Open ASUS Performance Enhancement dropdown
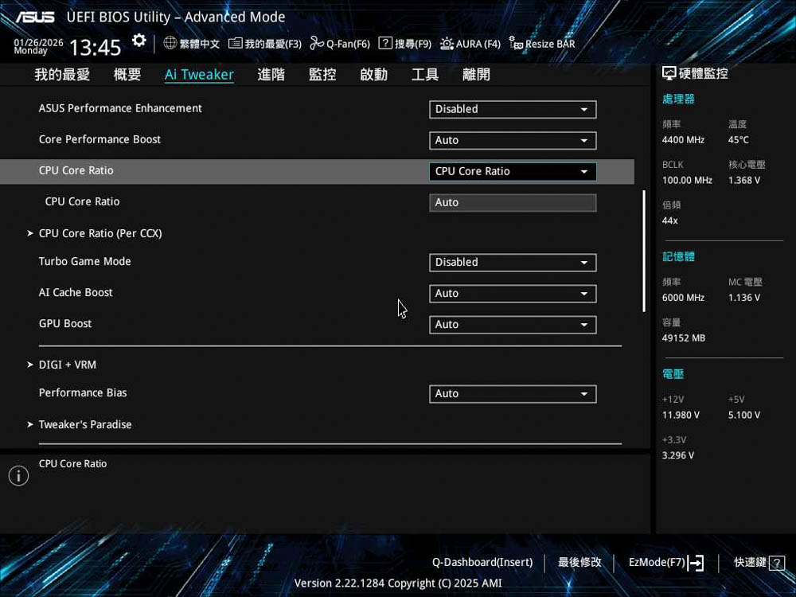The width and height of the screenshot is (796, 597). tap(512, 109)
